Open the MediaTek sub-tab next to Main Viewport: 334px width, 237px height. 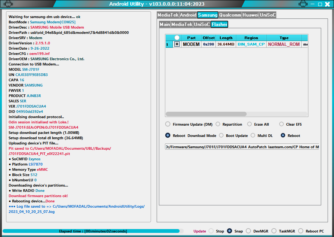pyautogui.click(x=182, y=24)
